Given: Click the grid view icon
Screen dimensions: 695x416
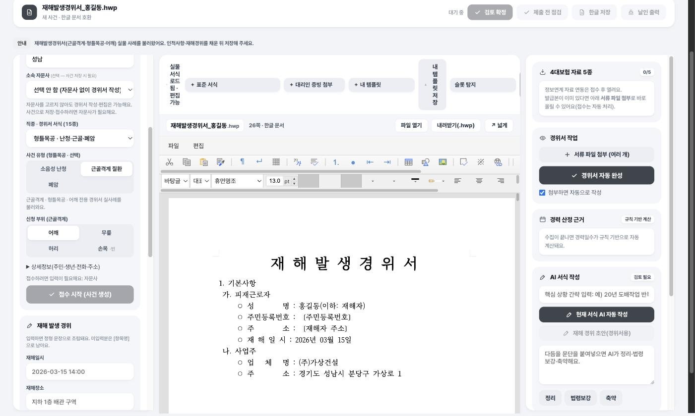Looking at the screenshot, I should tap(276, 162).
